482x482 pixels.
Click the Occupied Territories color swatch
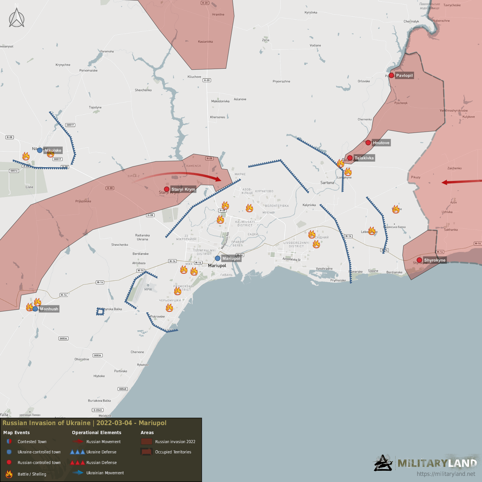point(147,452)
